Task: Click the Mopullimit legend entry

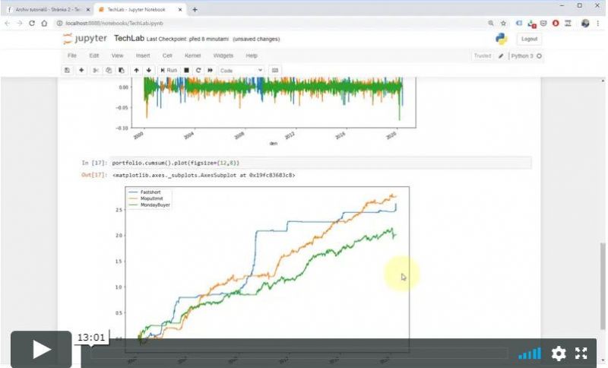Action: pyautogui.click(x=151, y=198)
